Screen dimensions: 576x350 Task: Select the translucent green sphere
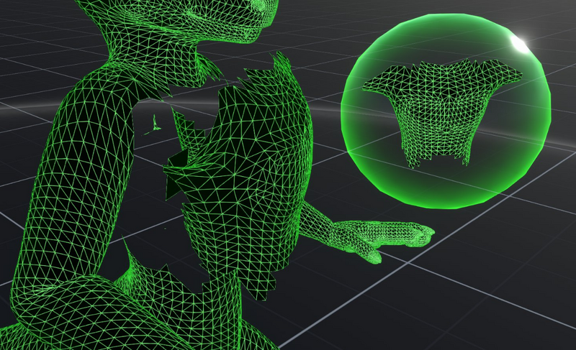click(x=446, y=111)
